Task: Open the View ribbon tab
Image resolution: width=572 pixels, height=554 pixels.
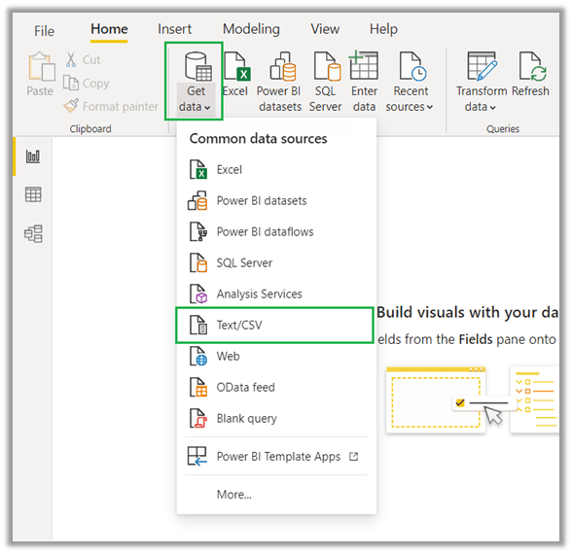Action: pyautogui.click(x=325, y=29)
